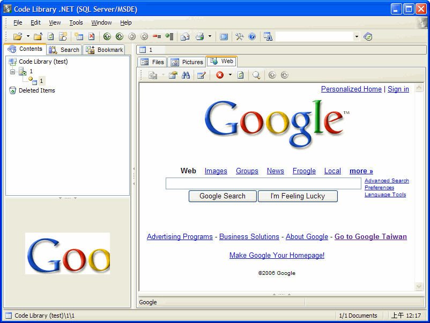Open the toolbar search combo box dropdown

(357, 36)
